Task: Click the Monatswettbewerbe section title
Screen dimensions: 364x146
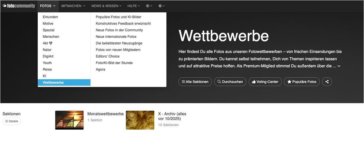Action: 106,114
